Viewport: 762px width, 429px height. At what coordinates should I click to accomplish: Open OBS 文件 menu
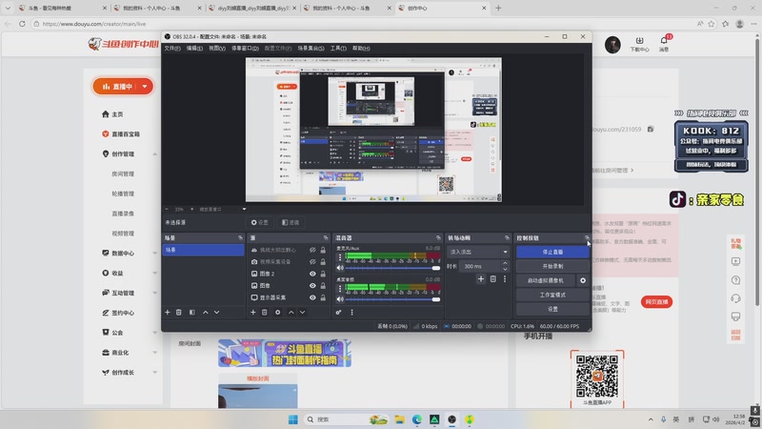(x=172, y=49)
